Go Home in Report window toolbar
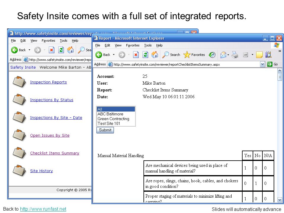This screenshot has height=213, width=284. point(155,54)
